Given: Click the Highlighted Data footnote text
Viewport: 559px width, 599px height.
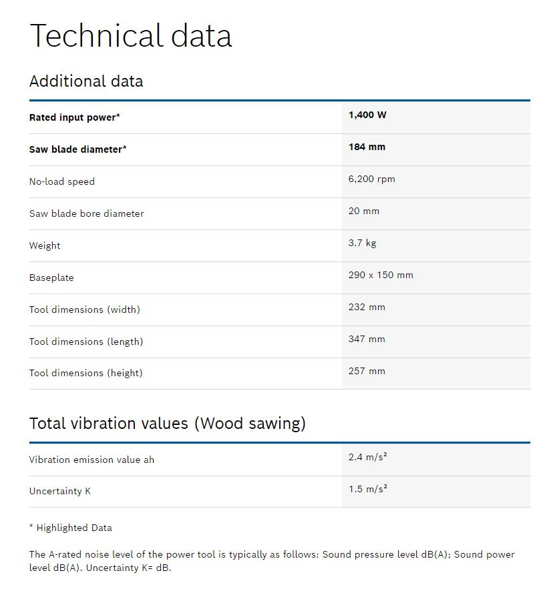Looking at the screenshot, I should 71,528.
